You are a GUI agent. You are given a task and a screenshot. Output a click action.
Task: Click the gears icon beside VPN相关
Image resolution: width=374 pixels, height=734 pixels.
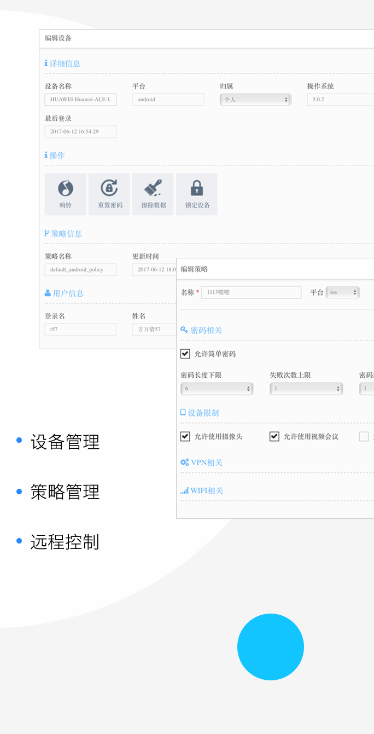pos(185,463)
